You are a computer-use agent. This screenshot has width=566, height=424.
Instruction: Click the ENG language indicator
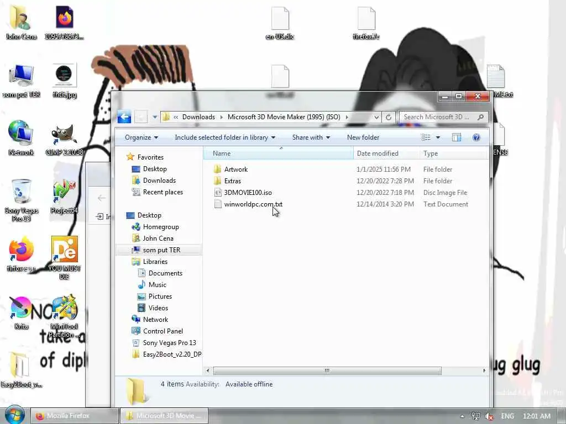tap(507, 416)
